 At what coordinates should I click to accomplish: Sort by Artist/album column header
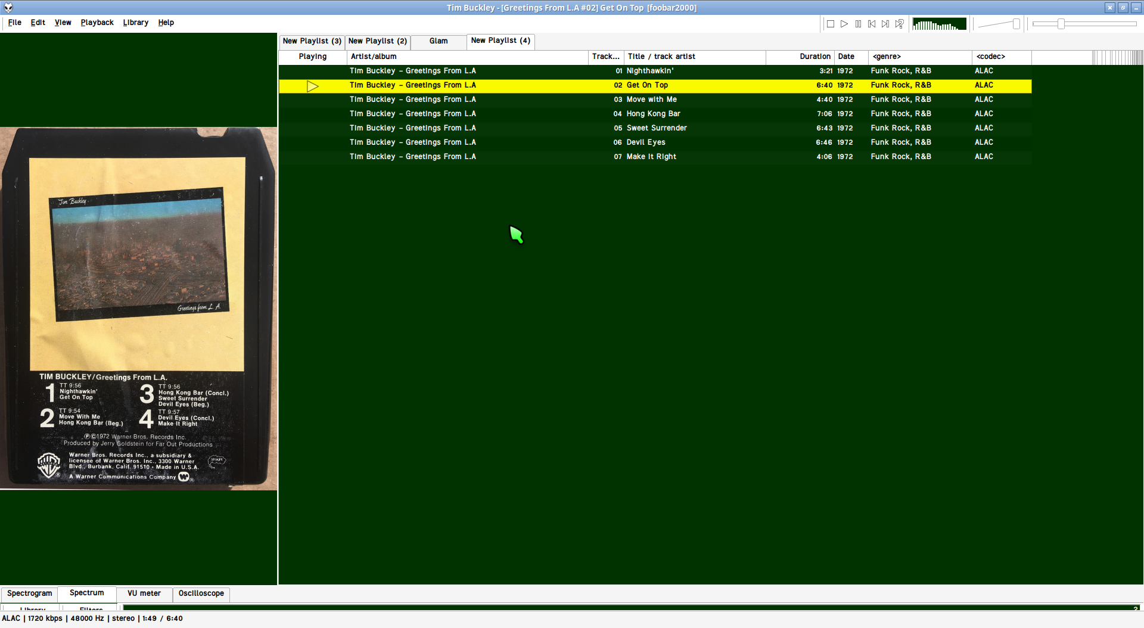468,57
